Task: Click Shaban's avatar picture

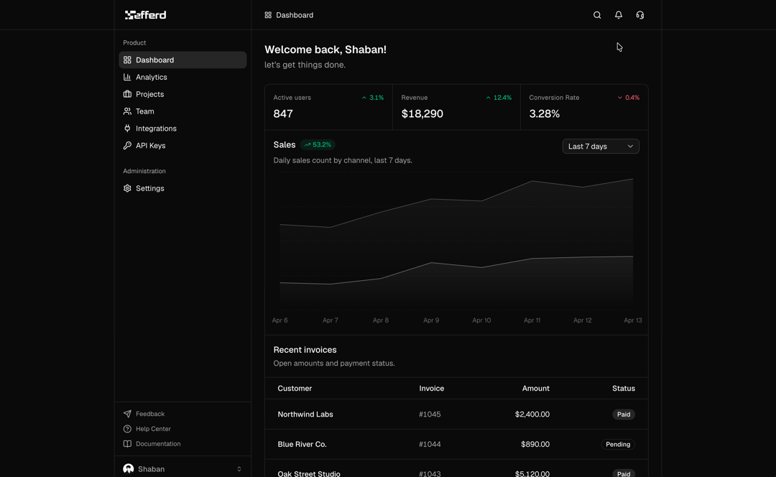Action: coord(128,468)
